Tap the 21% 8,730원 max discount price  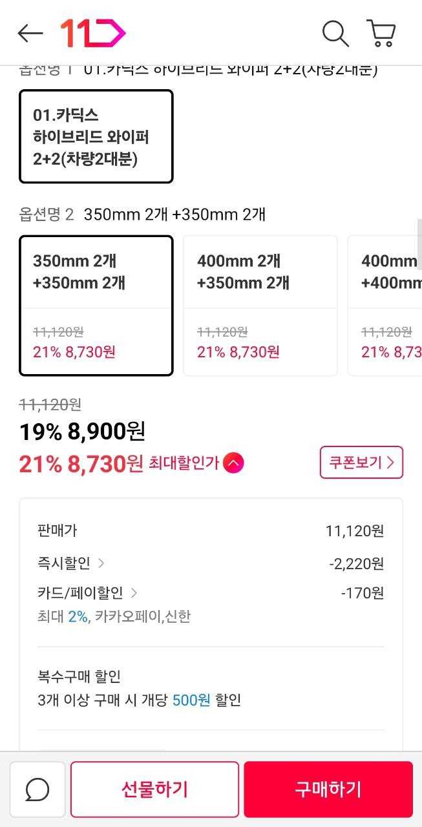(x=81, y=464)
